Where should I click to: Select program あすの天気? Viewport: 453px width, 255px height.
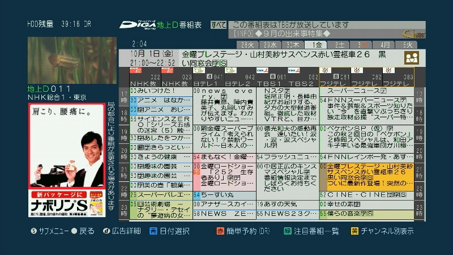pos(288,205)
